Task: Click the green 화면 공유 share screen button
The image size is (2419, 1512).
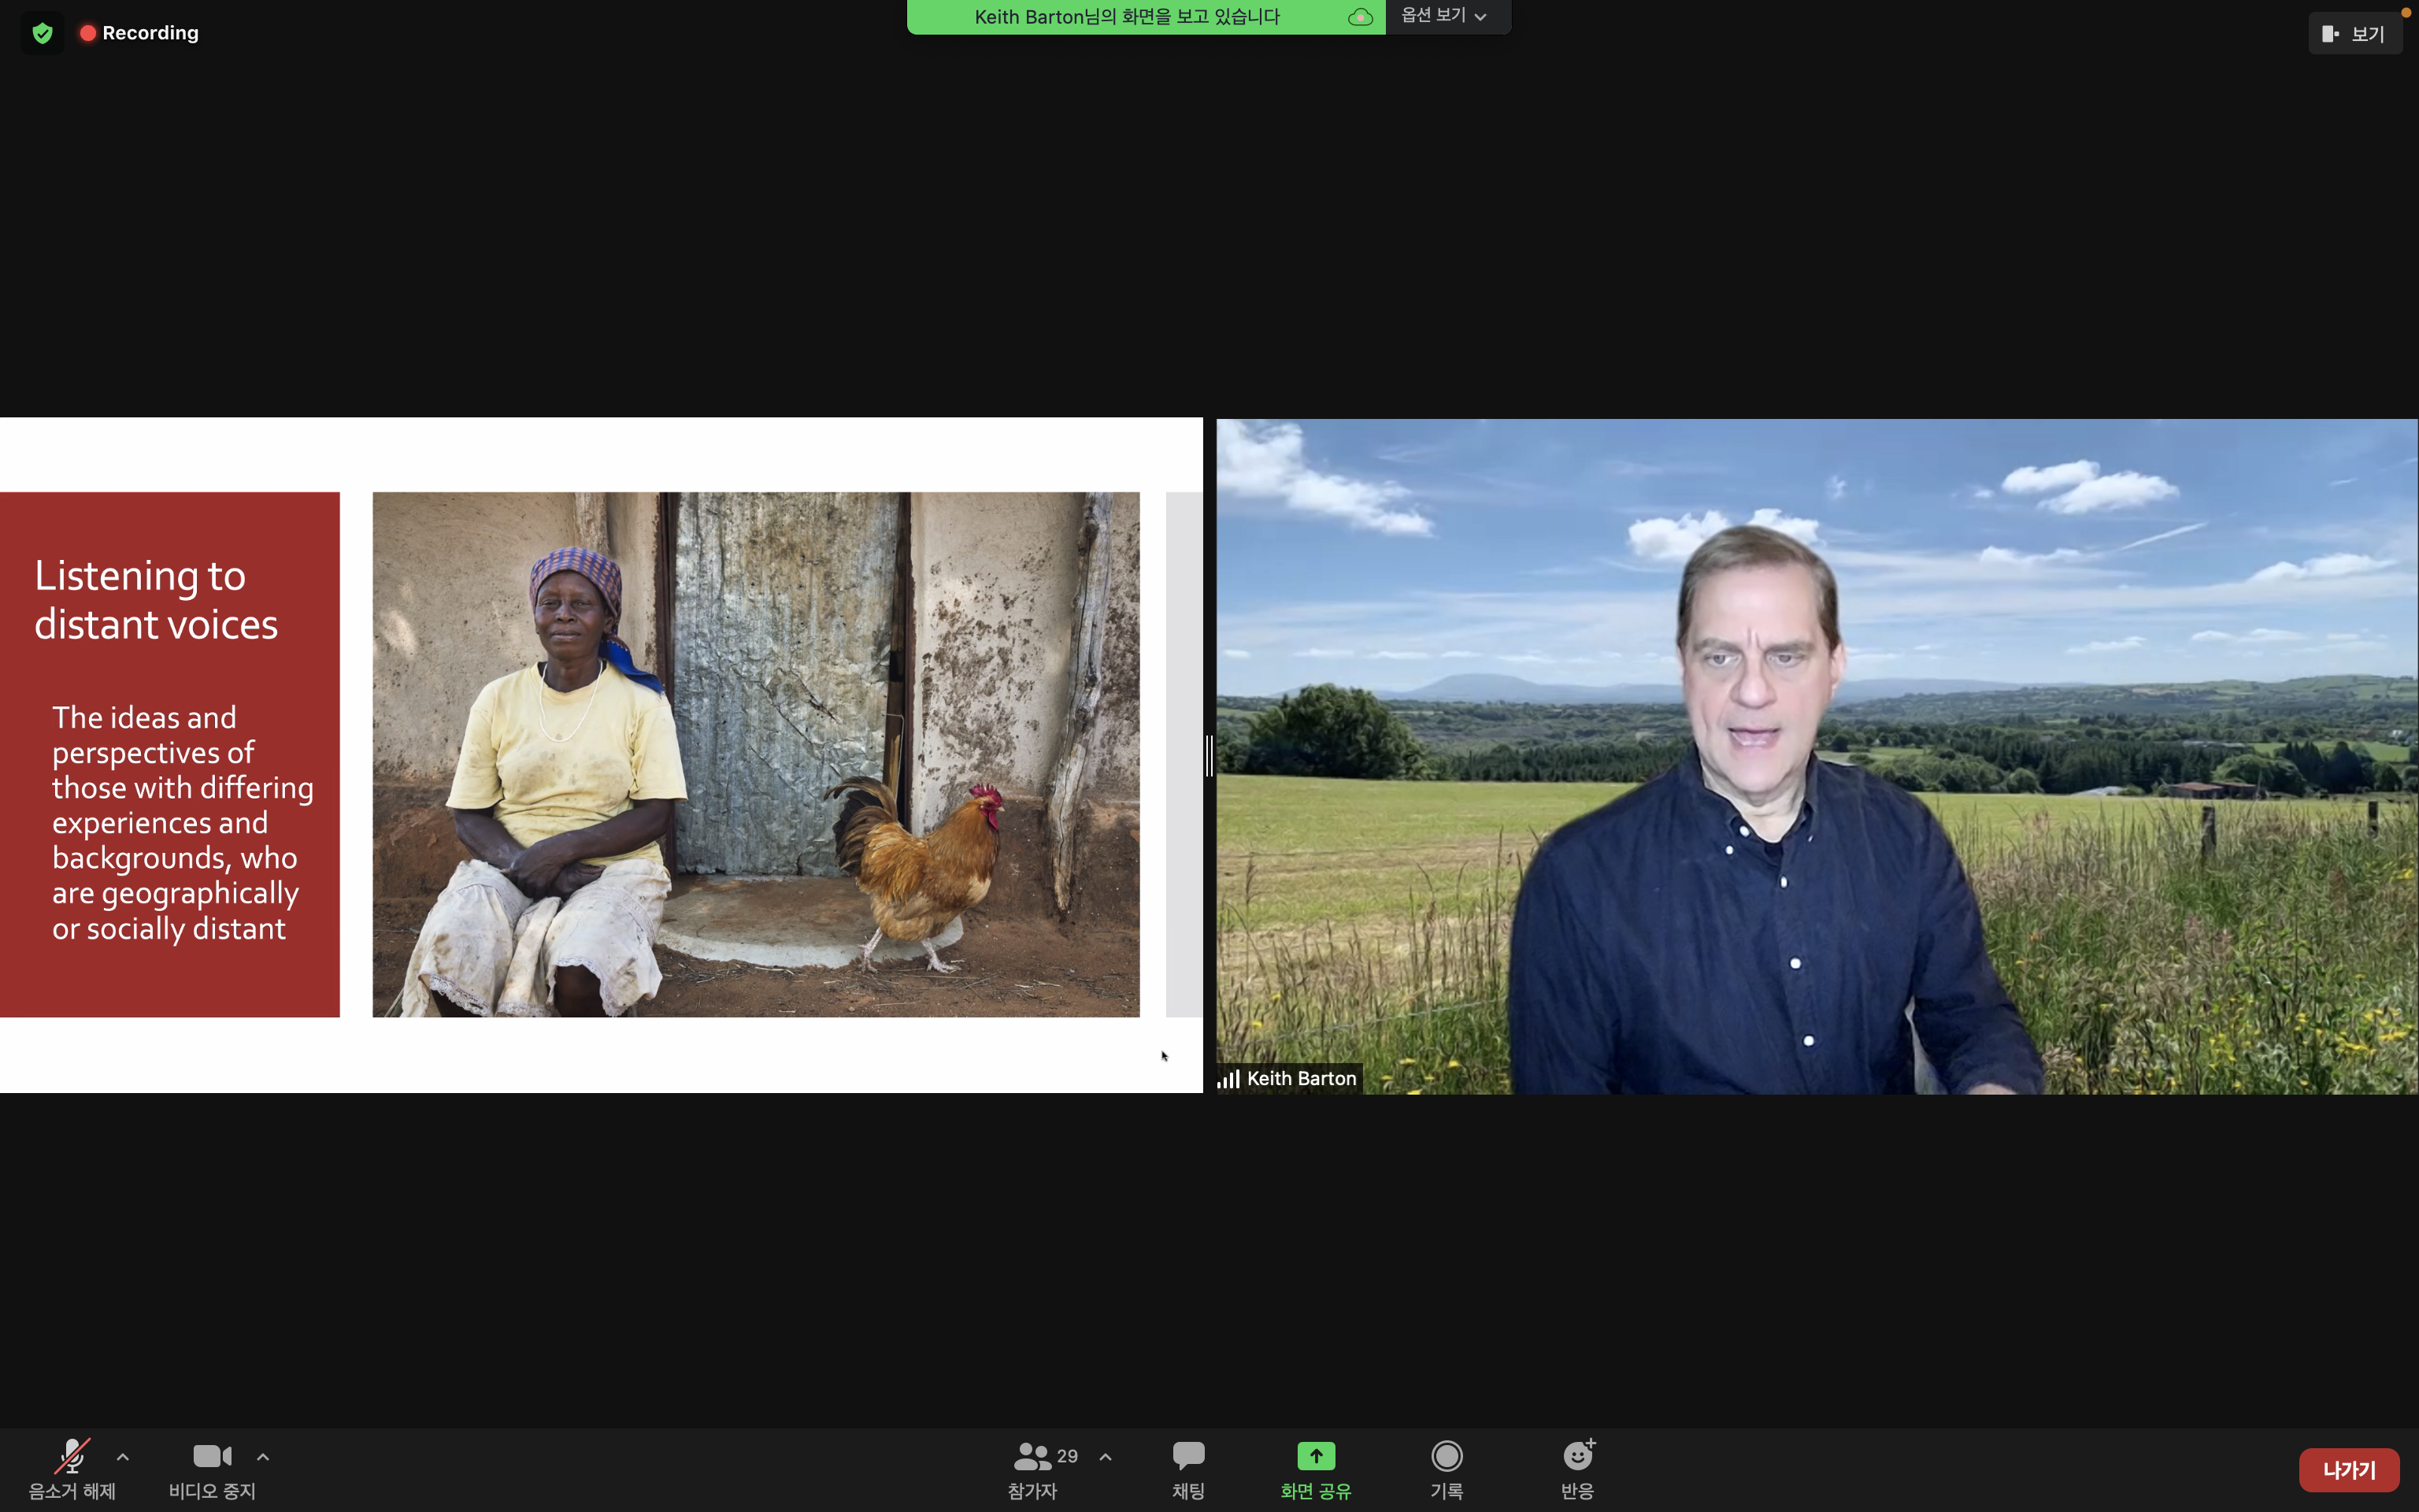Action: (x=1316, y=1469)
